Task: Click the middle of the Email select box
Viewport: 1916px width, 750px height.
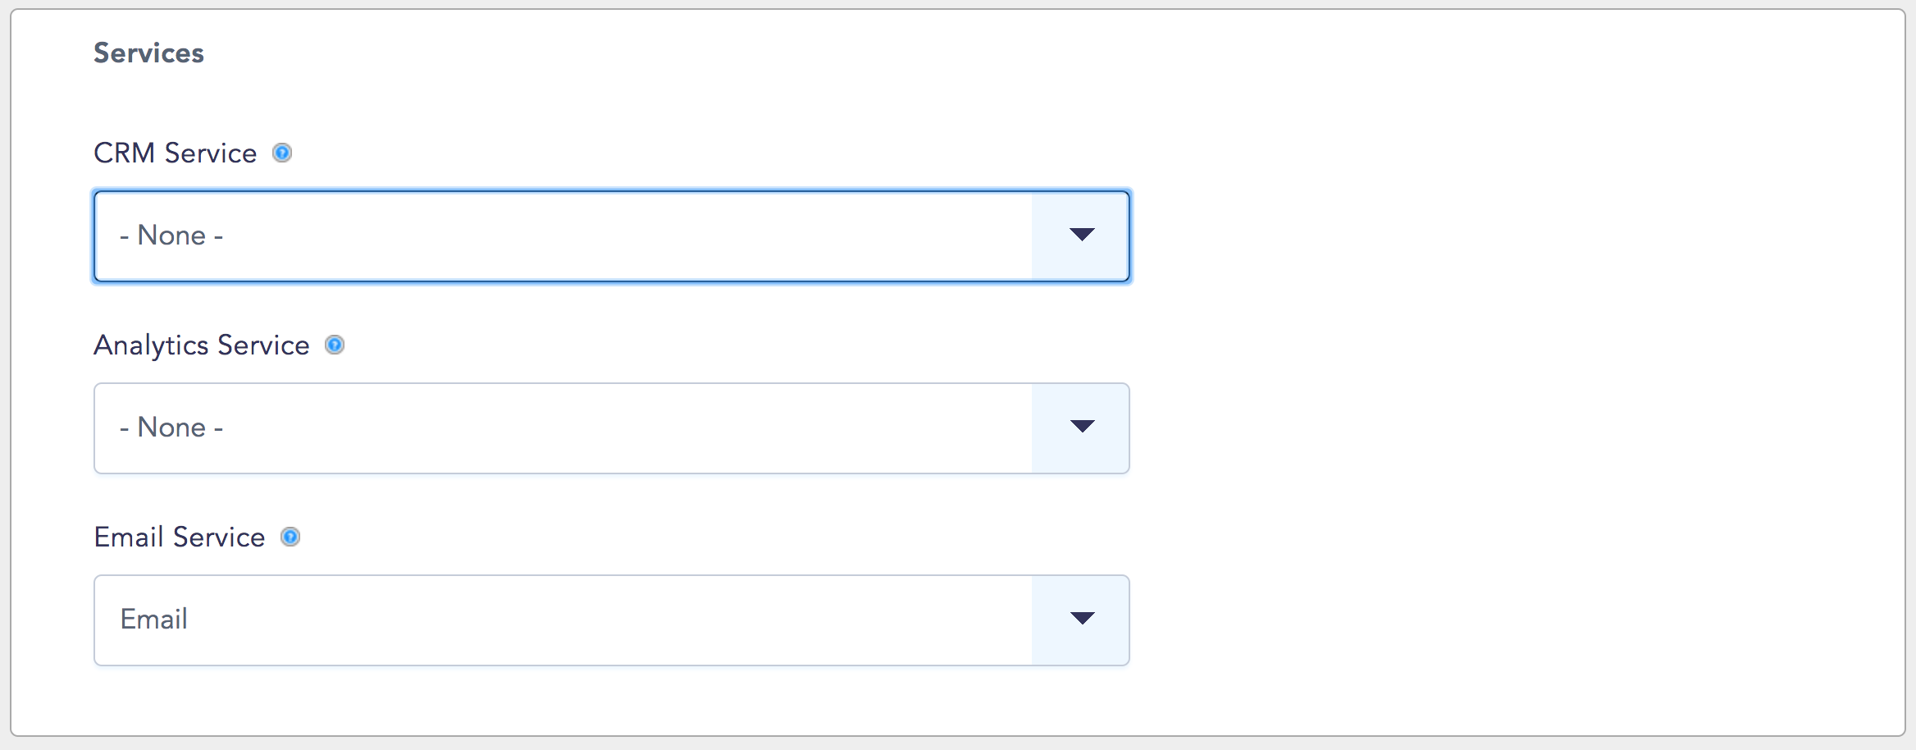Action: (x=612, y=620)
